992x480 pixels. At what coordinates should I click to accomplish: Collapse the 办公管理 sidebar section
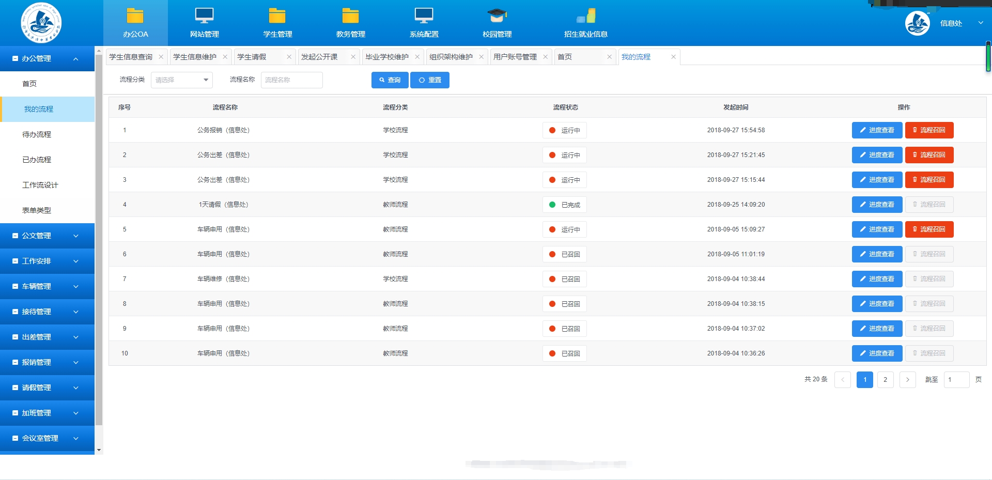coord(47,59)
